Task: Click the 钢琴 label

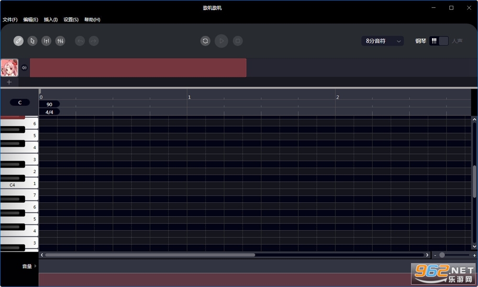Action: 421,41
